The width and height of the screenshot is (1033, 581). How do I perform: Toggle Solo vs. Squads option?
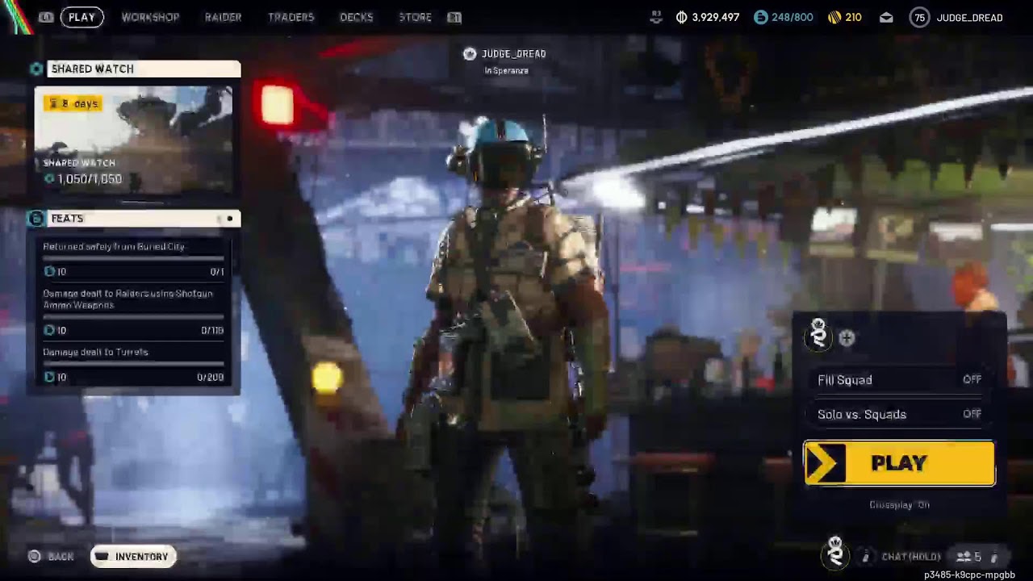click(x=899, y=415)
